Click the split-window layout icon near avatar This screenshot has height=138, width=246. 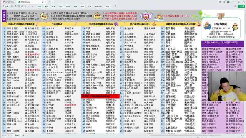[x=219, y=2]
